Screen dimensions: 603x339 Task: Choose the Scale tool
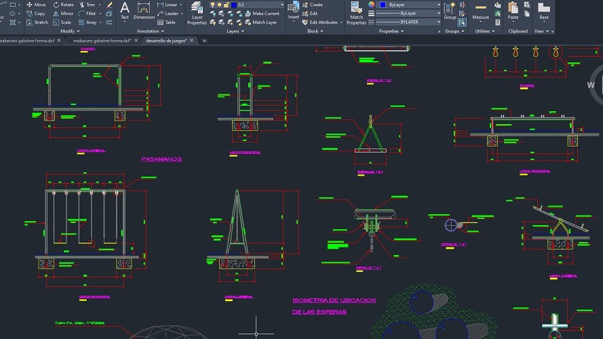(62, 22)
